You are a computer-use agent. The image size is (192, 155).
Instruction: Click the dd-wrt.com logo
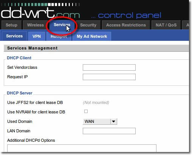tap(40, 13)
